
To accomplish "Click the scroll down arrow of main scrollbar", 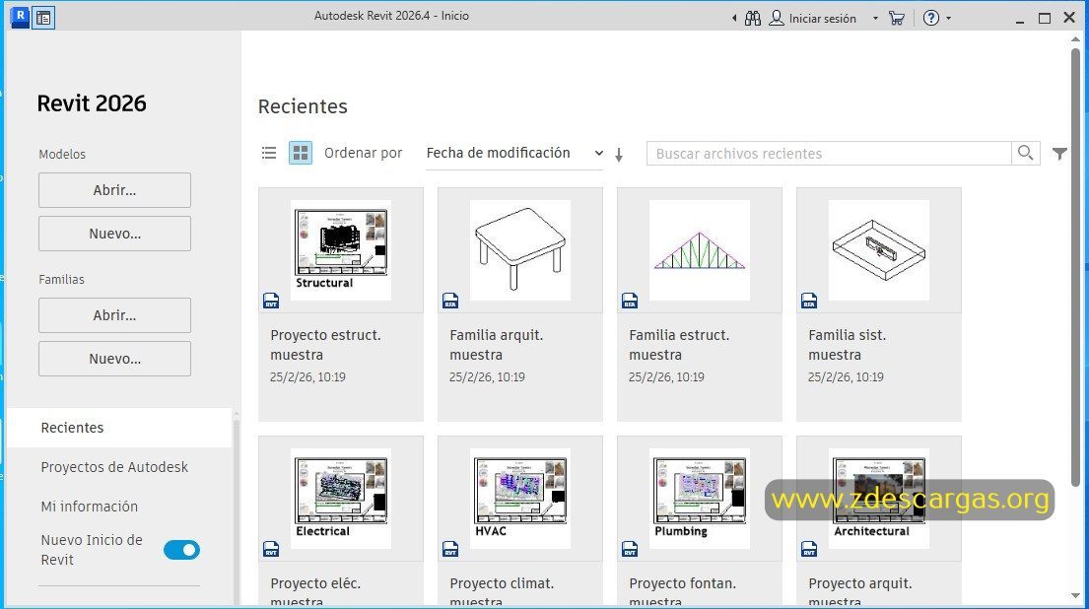I will (x=1075, y=596).
